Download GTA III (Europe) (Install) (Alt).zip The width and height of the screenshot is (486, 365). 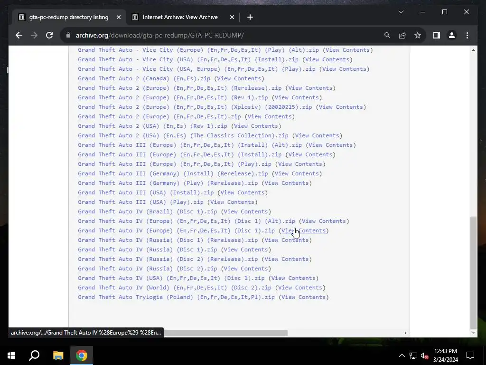coord(190,145)
